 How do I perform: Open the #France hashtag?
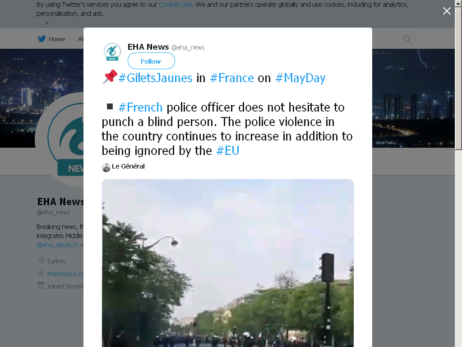coord(232,78)
